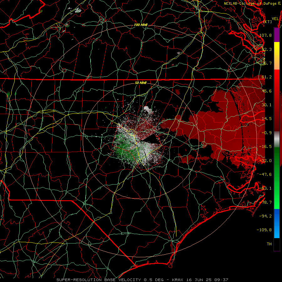Select the -0.9 velocity scale value
Viewport: 282px width, 282px height.
(x=267, y=133)
